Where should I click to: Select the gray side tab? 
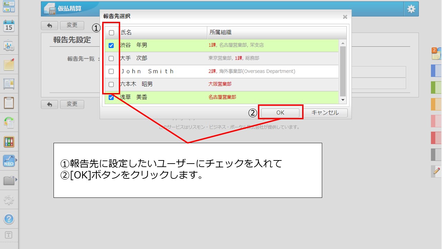(x=436, y=155)
